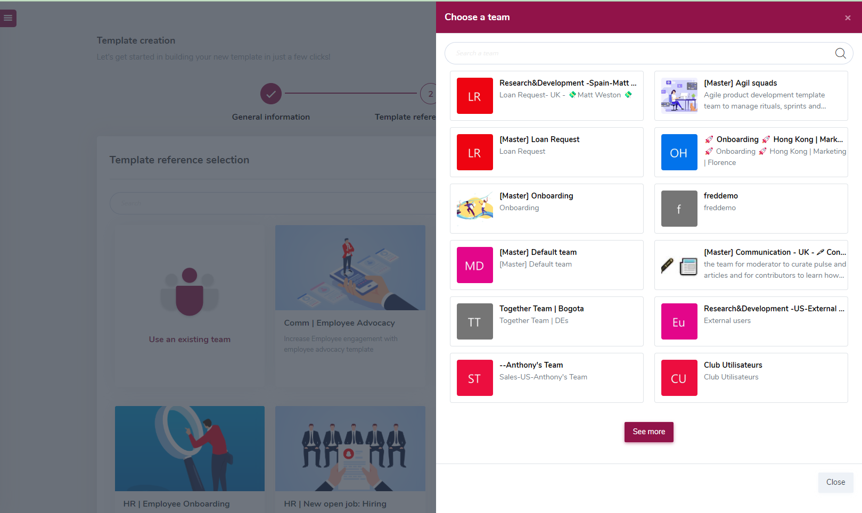Click Together Team | DEs description
The image size is (862, 513).
click(533, 320)
